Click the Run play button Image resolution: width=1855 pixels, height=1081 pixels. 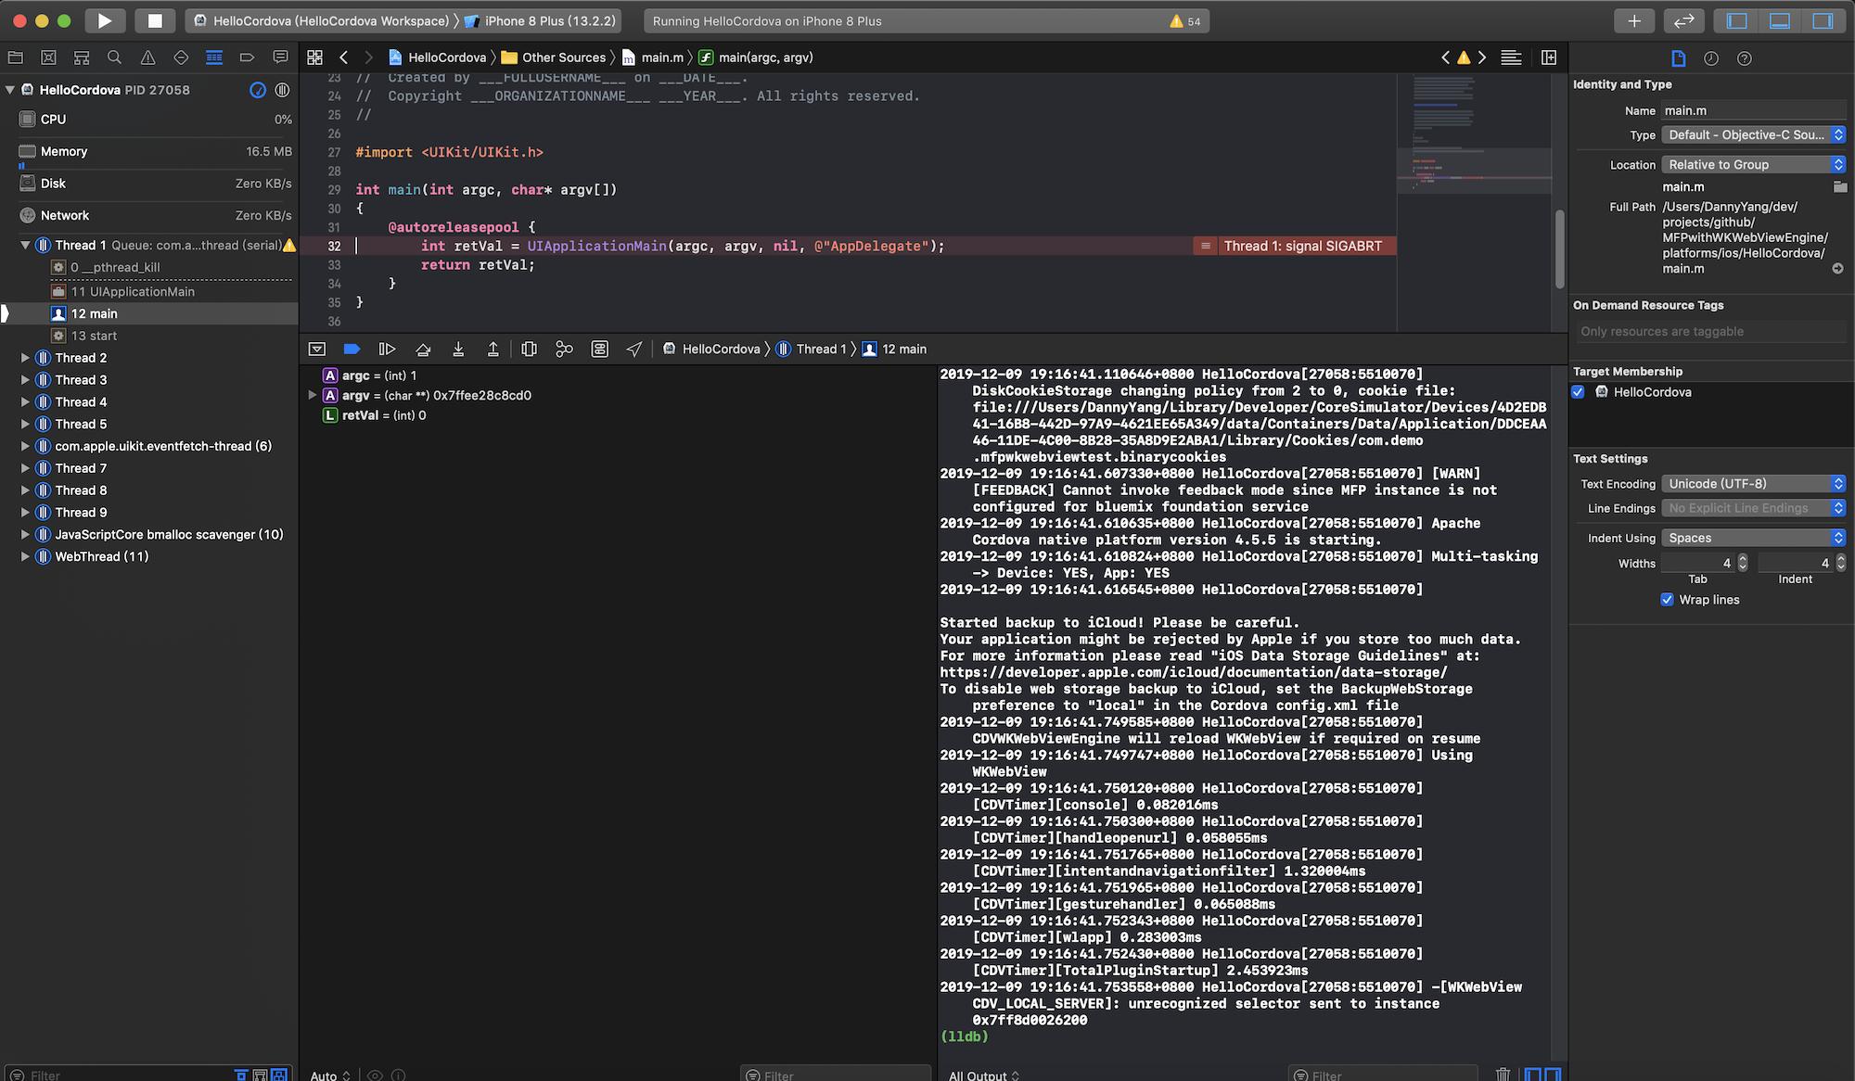(104, 20)
